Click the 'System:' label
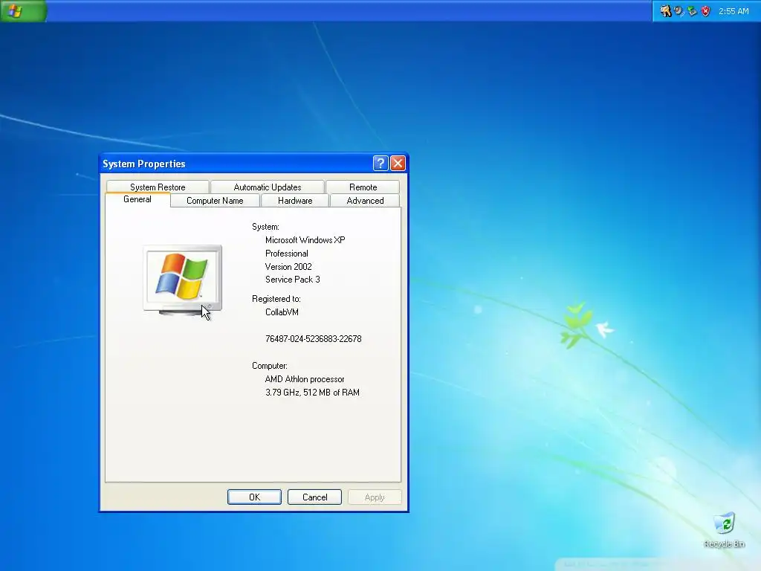 coord(265,227)
